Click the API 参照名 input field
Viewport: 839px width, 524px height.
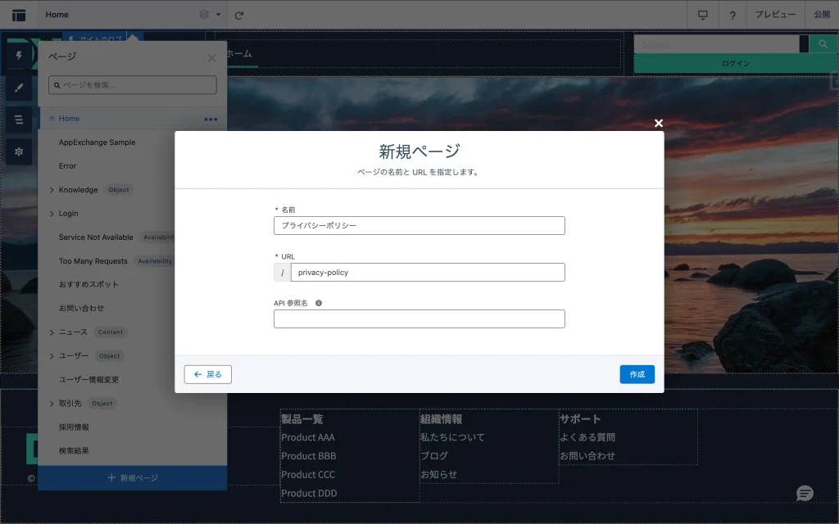tap(419, 319)
